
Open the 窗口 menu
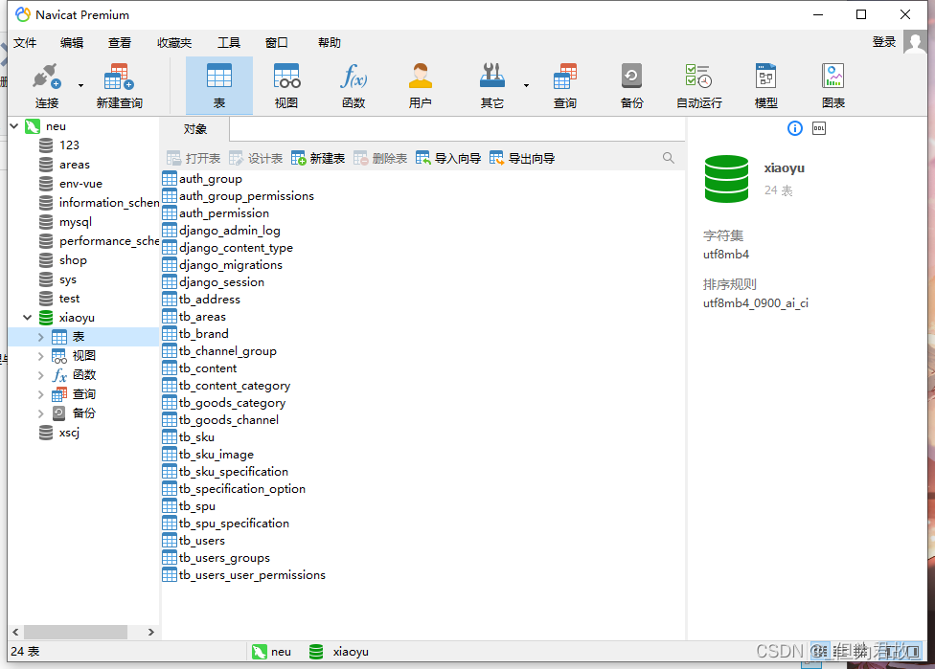277,43
